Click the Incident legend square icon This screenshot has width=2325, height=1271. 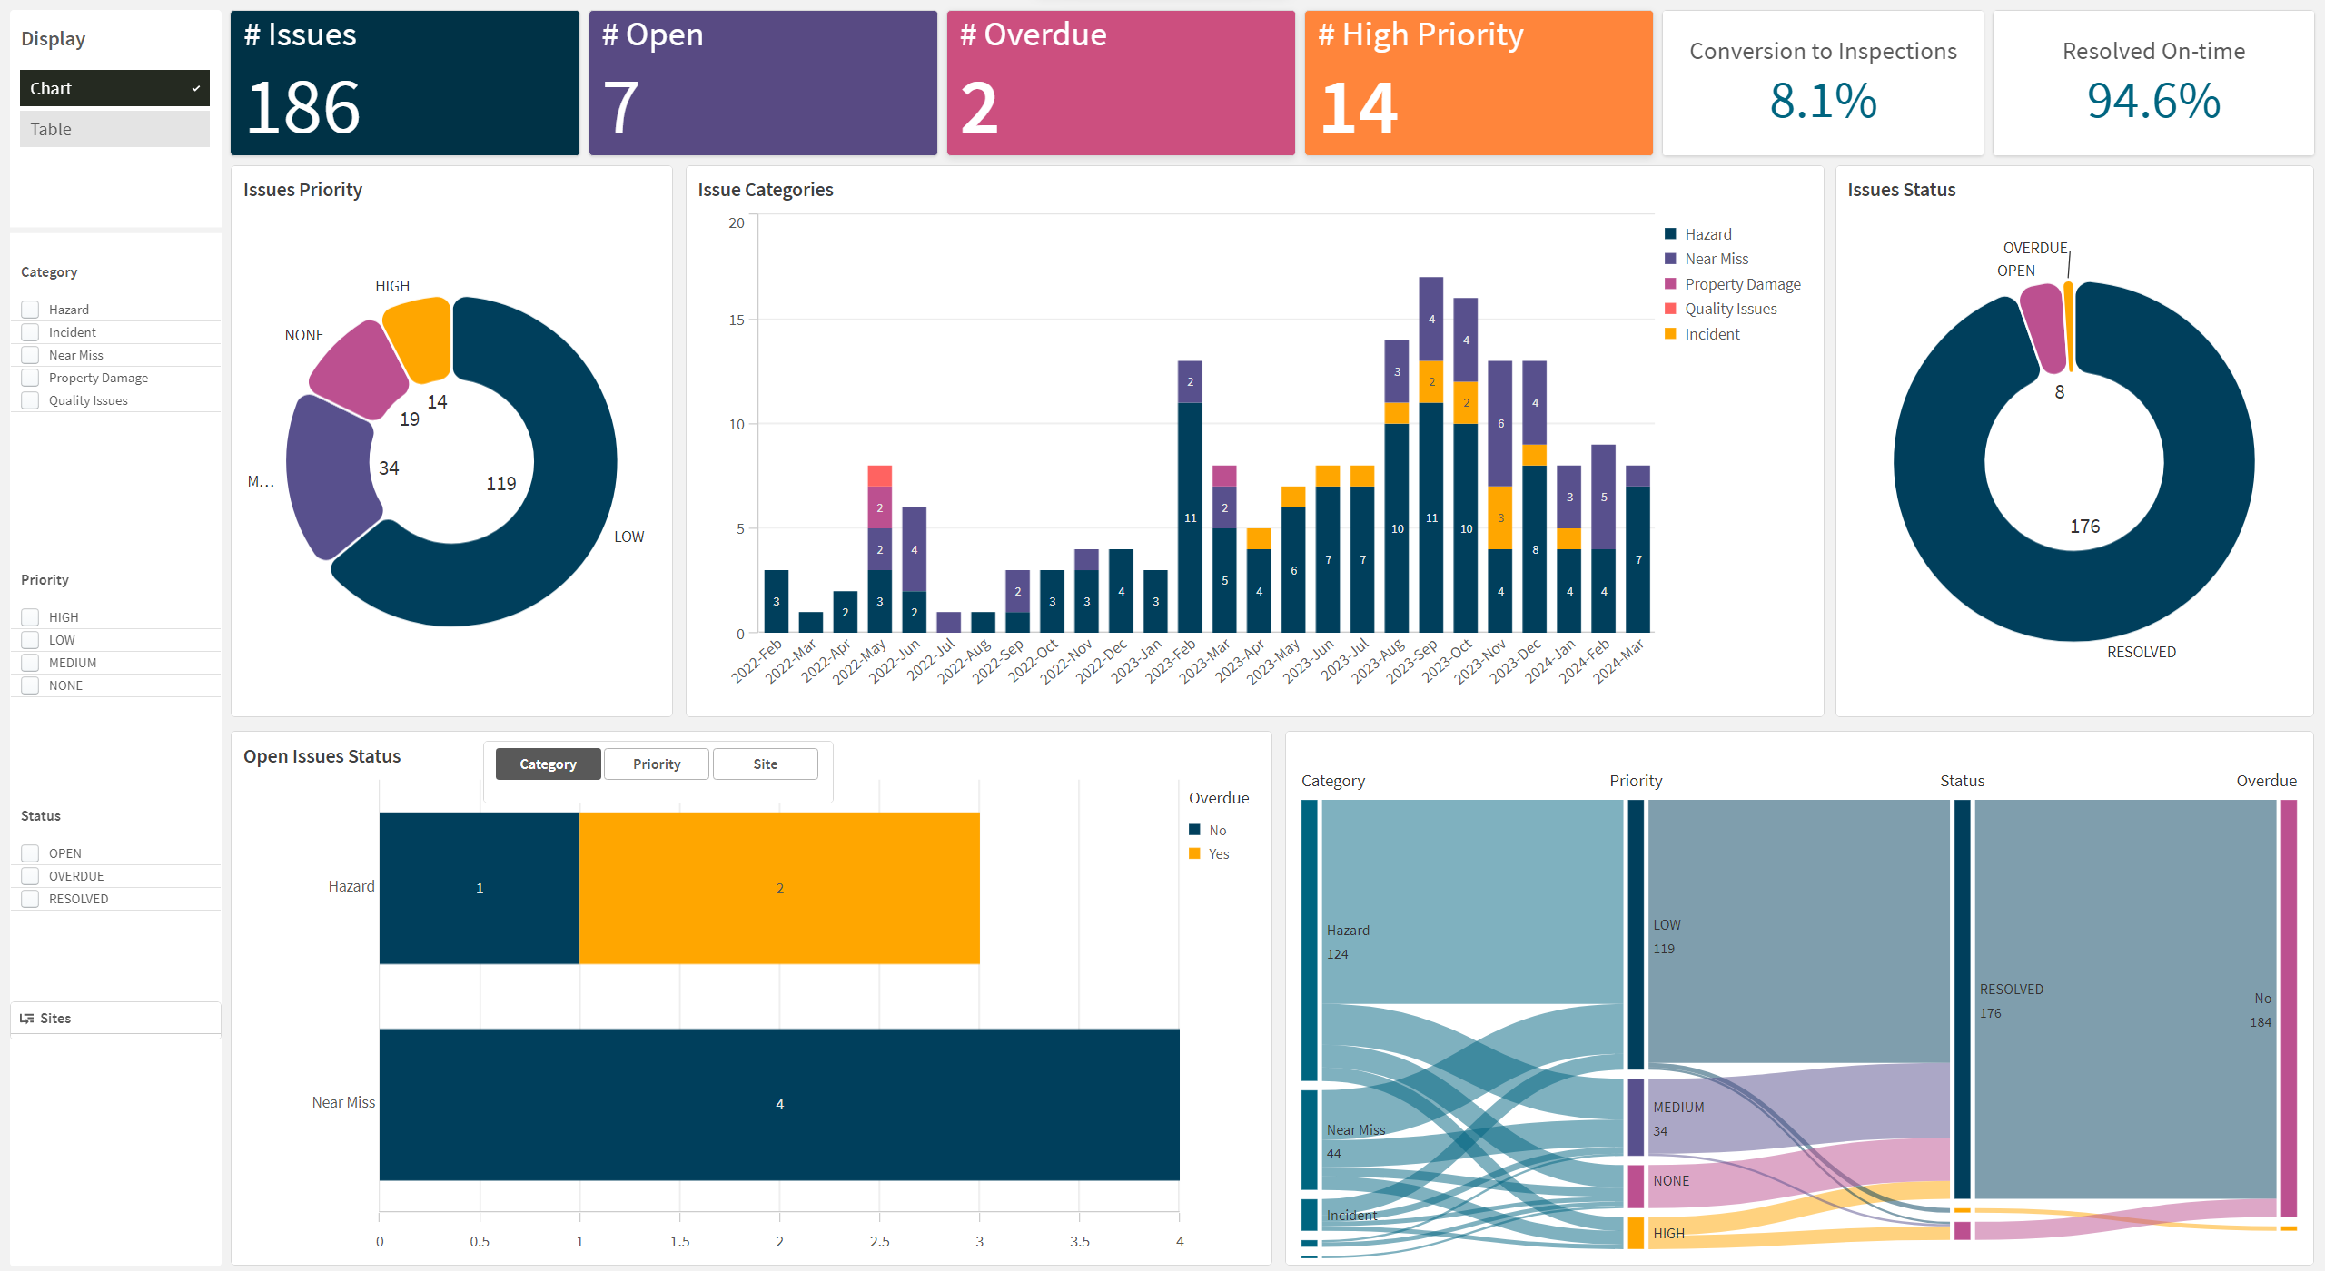[1670, 334]
